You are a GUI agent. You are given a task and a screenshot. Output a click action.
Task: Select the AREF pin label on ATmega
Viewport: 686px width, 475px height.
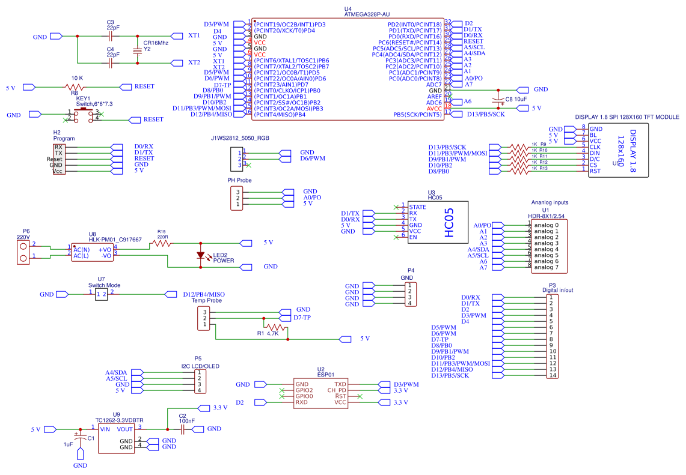point(435,97)
